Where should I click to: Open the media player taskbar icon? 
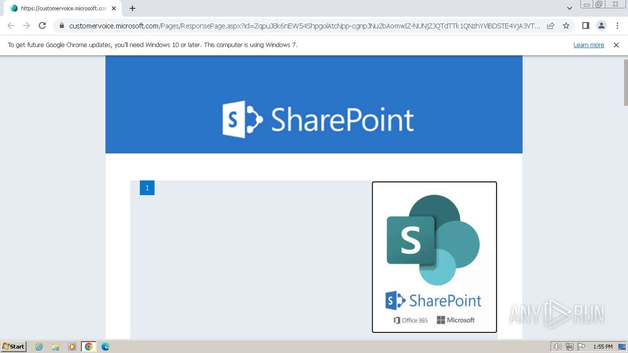point(72,347)
